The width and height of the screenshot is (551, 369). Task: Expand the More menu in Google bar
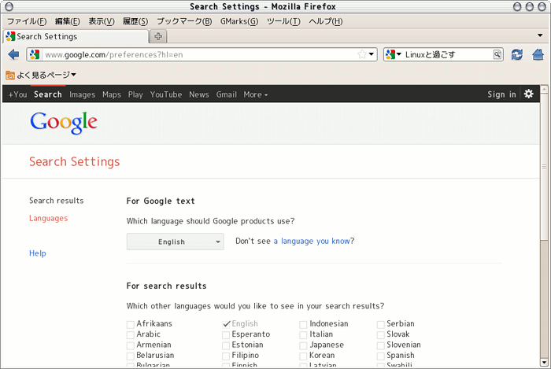click(255, 94)
